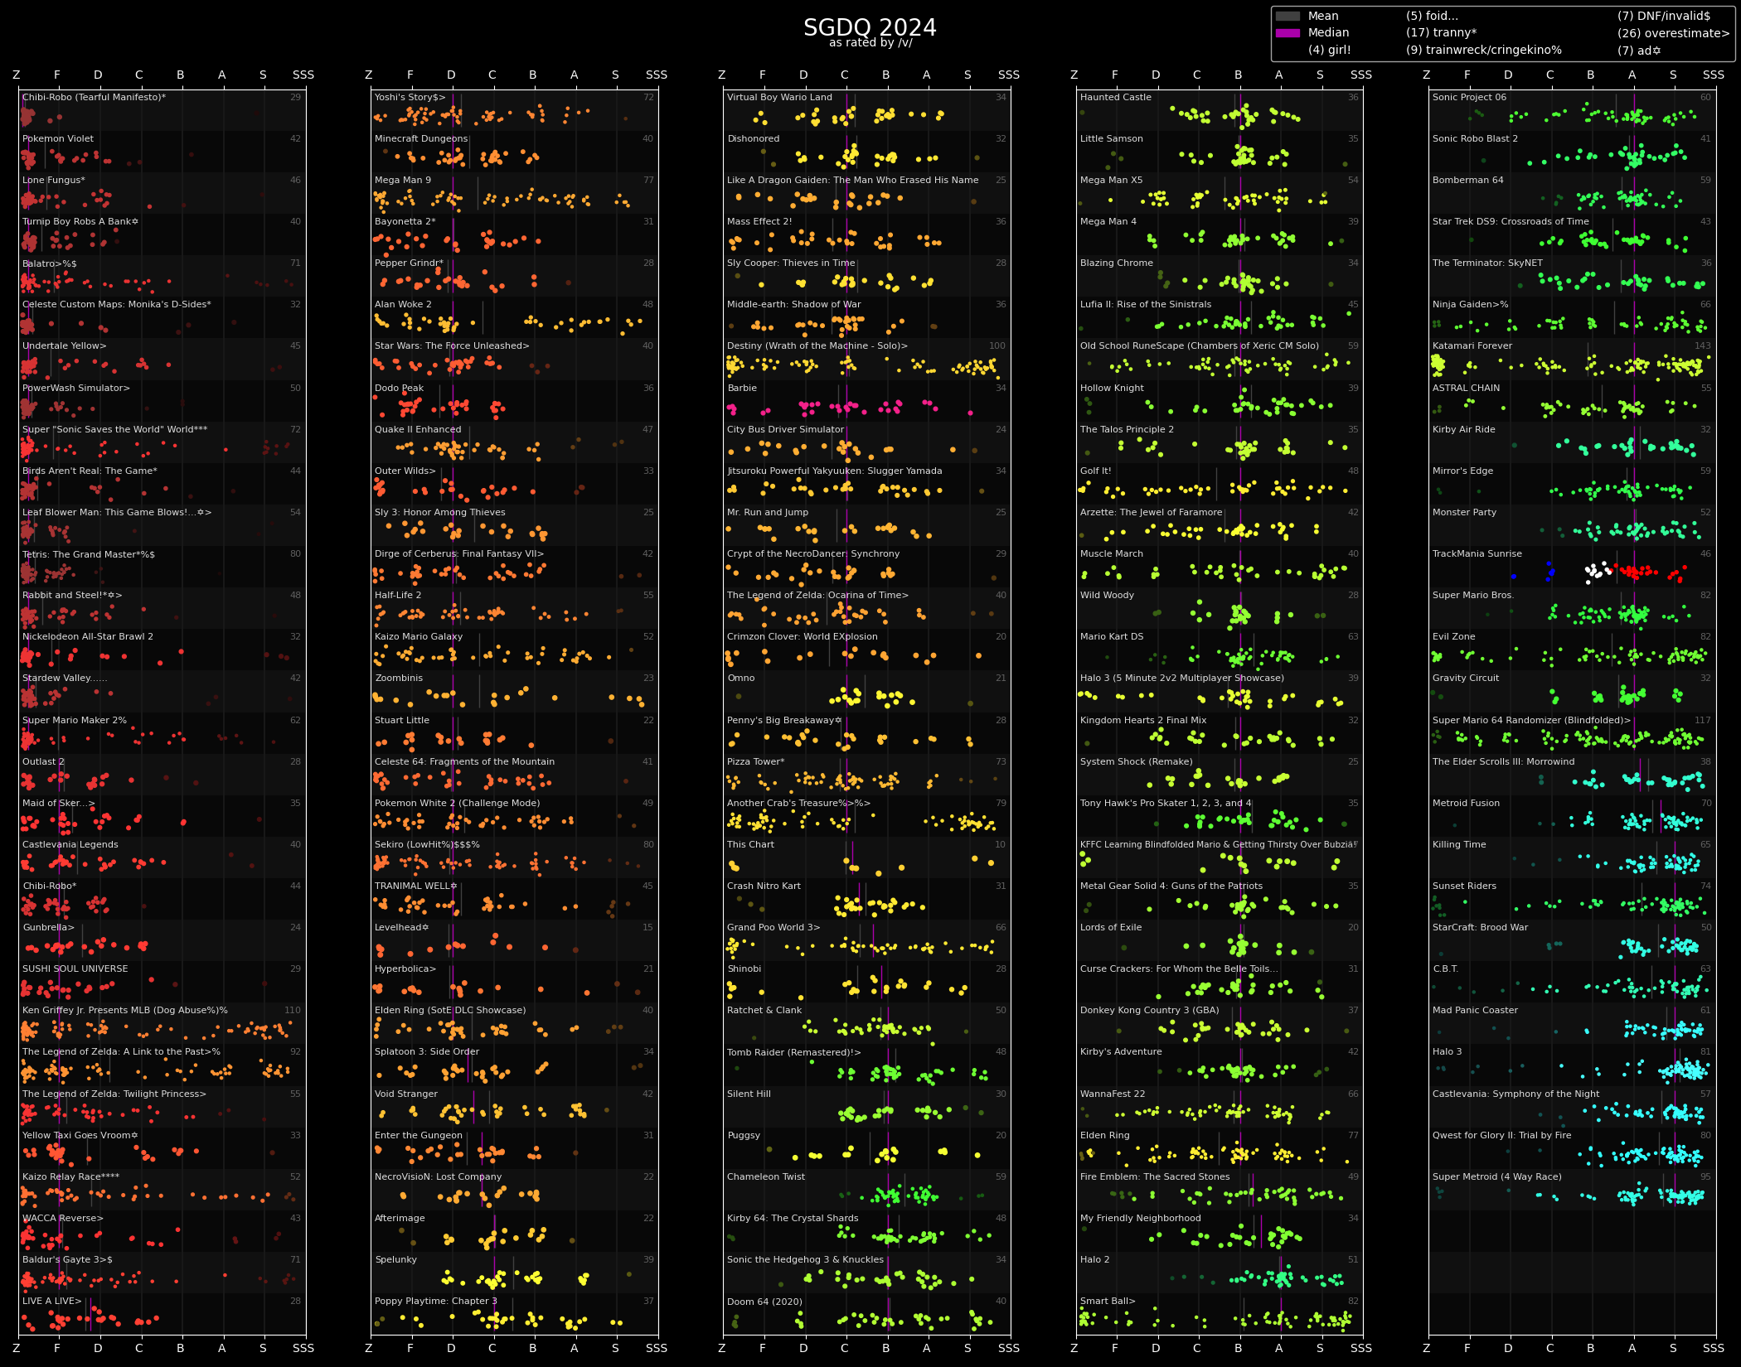Click the 'Virtual Boy Wario Land' label
Image resolution: width=1741 pixels, height=1367 pixels.
coord(779,98)
